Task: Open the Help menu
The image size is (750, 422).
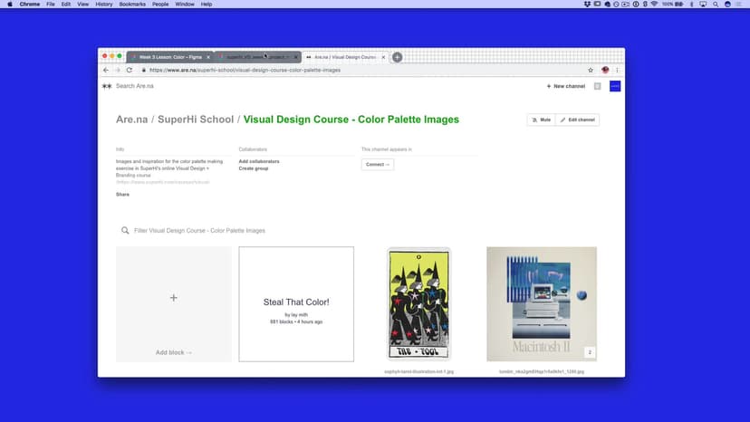Action: [207, 4]
